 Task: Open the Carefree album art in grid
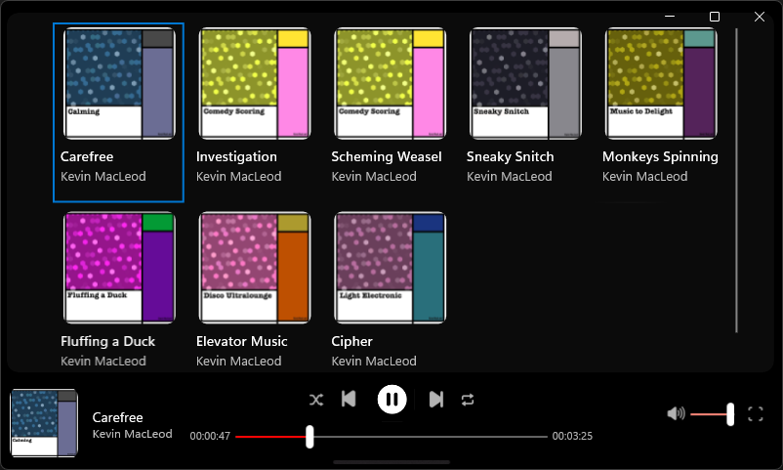pos(119,83)
